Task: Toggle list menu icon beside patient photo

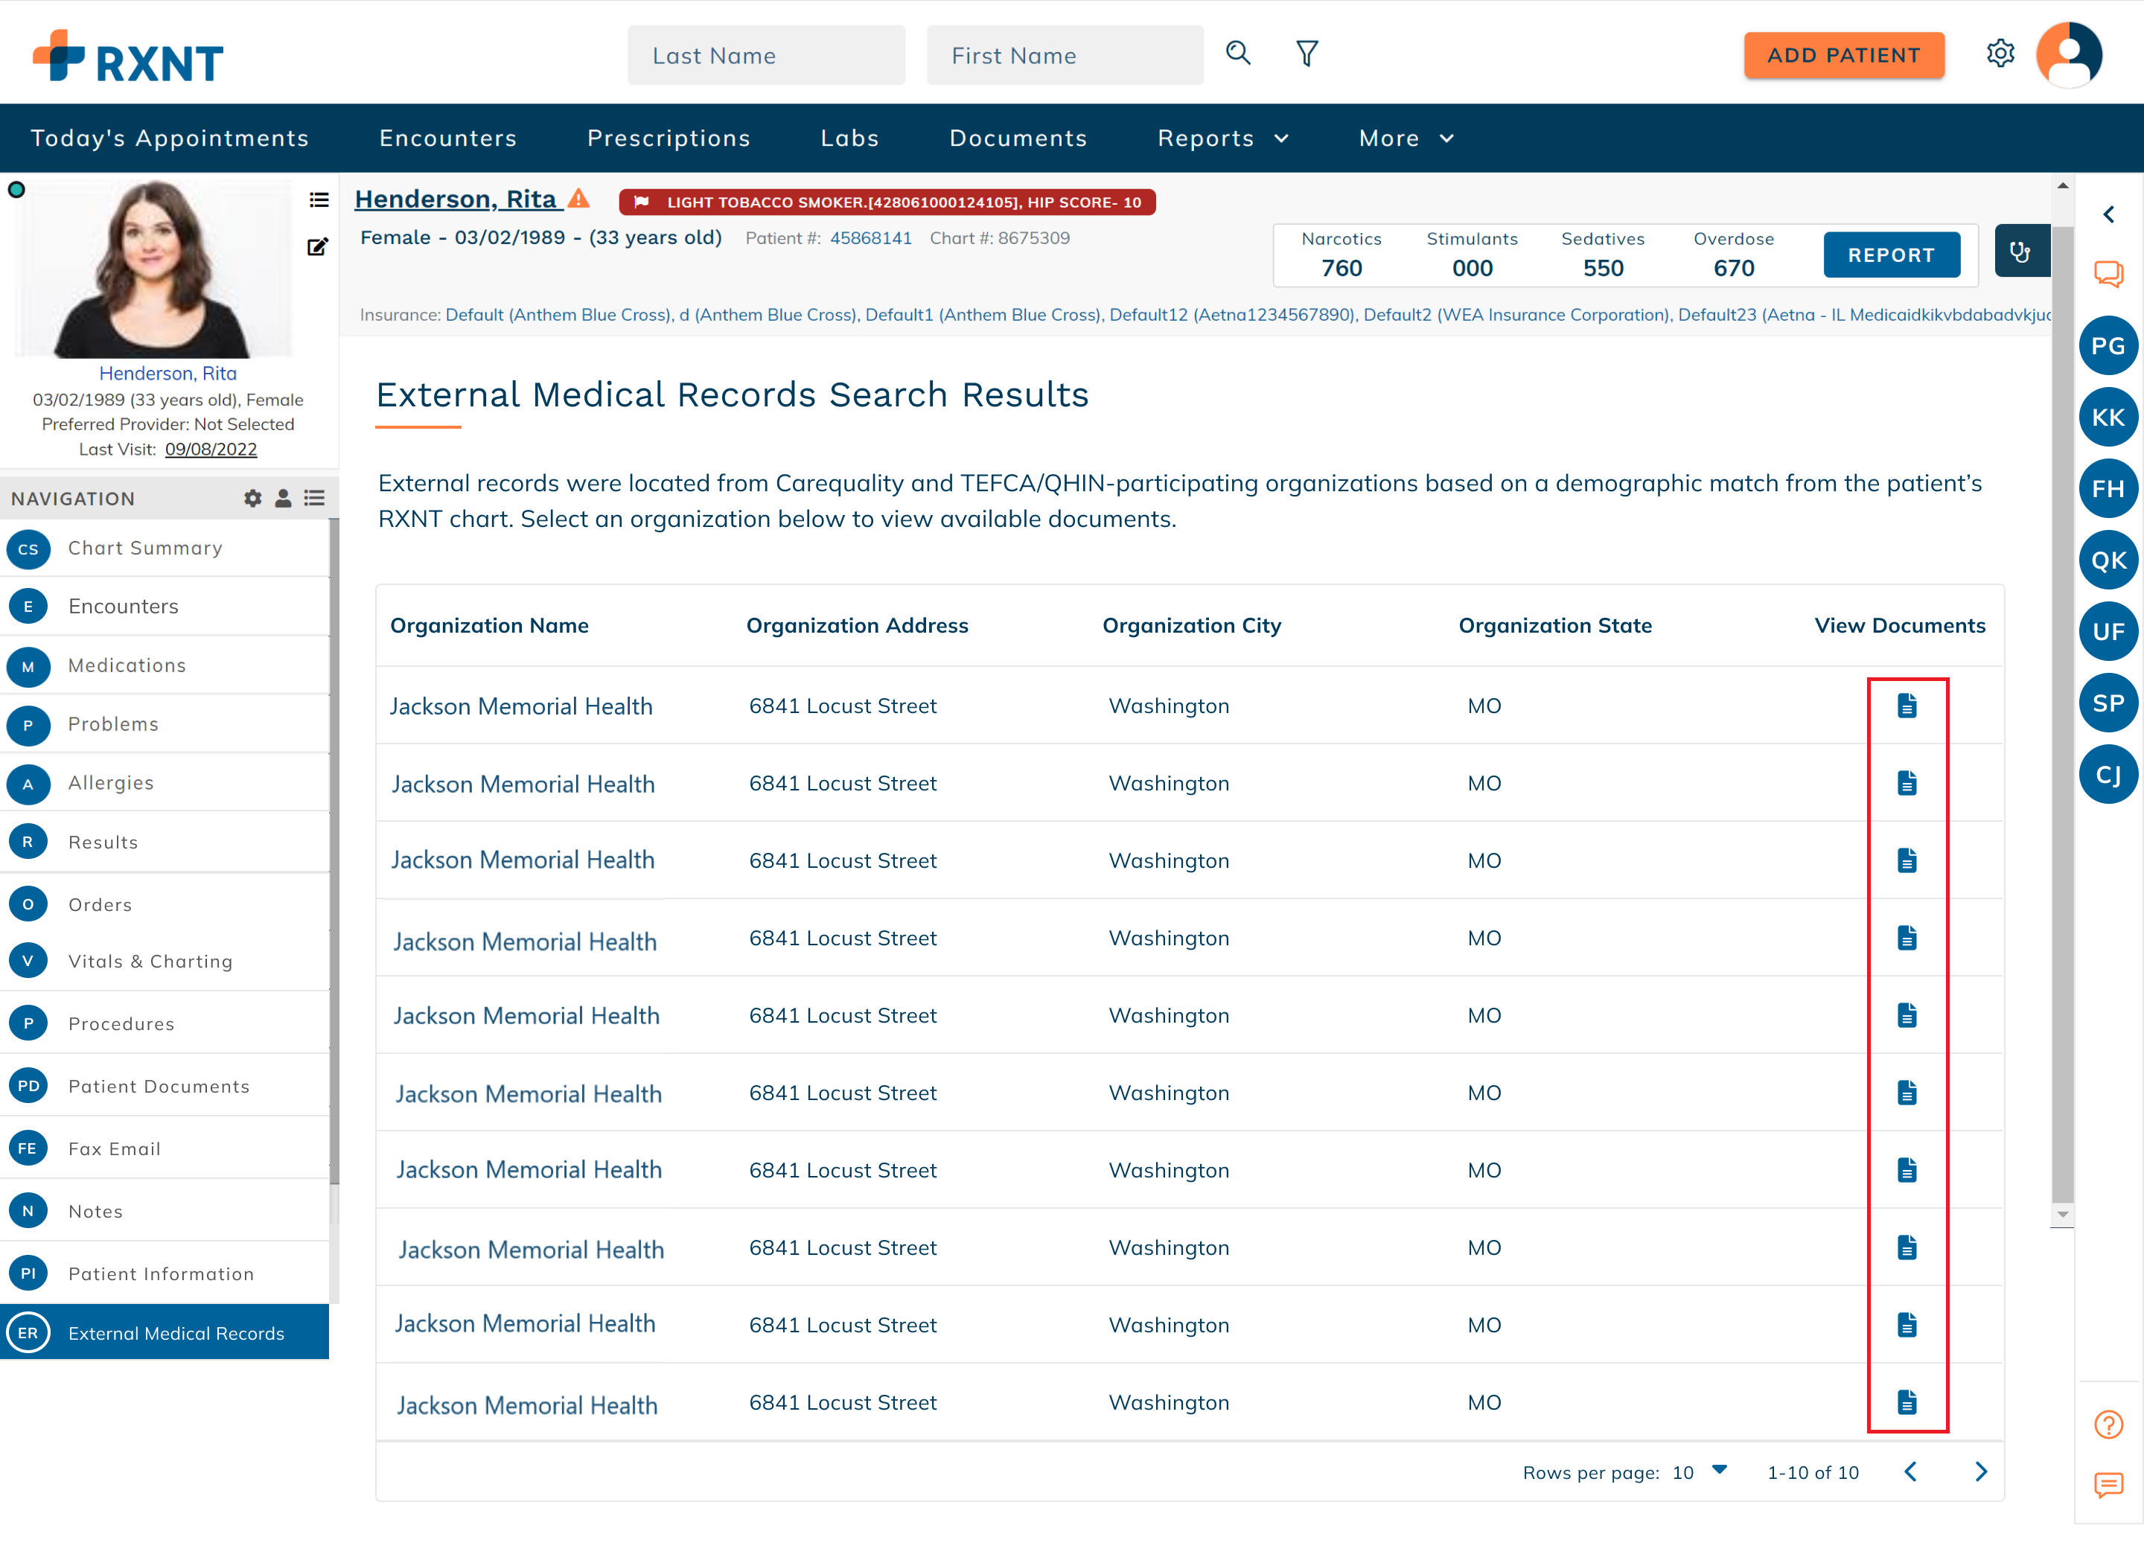Action: pyautogui.click(x=319, y=200)
